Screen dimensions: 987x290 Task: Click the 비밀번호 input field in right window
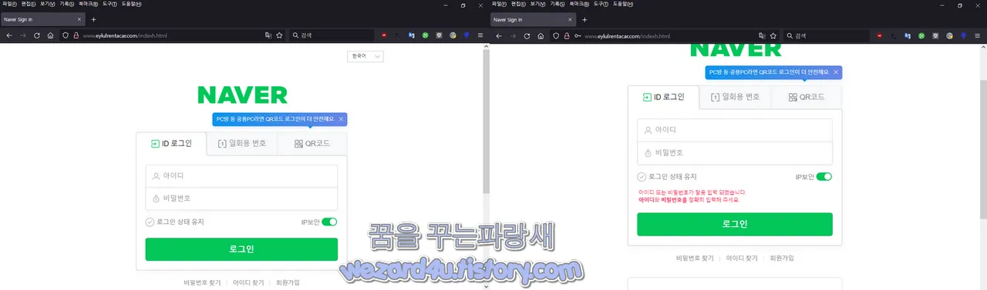pyautogui.click(x=735, y=153)
